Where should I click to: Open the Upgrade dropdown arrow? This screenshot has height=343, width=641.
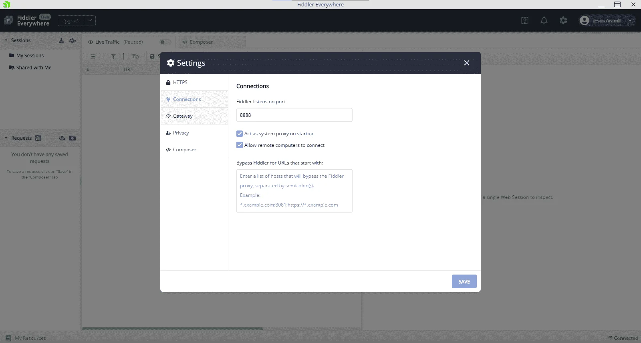90,21
